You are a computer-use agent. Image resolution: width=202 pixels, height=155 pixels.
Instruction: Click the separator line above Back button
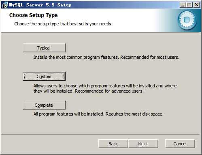click(101, 134)
